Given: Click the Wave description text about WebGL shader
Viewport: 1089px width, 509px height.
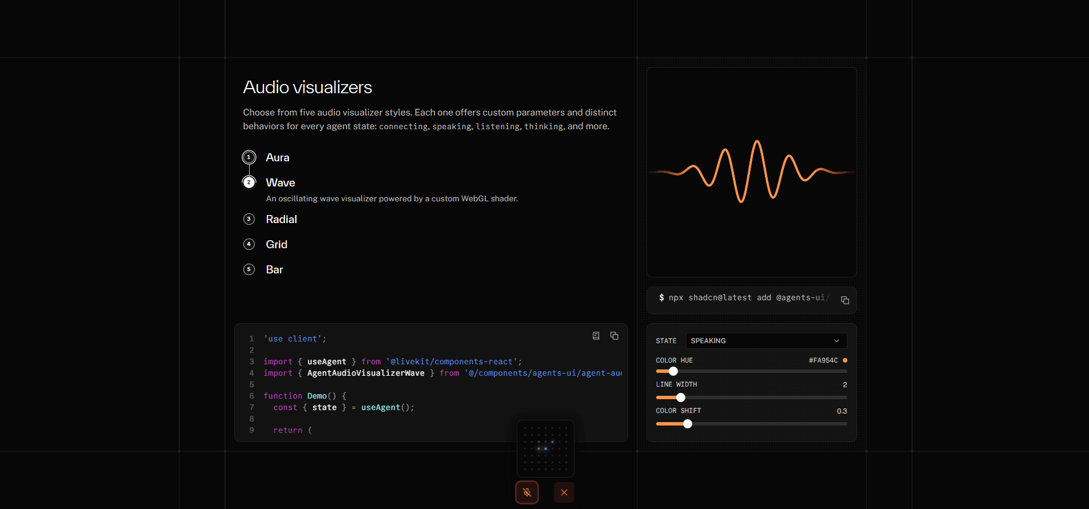Looking at the screenshot, I should pos(392,198).
